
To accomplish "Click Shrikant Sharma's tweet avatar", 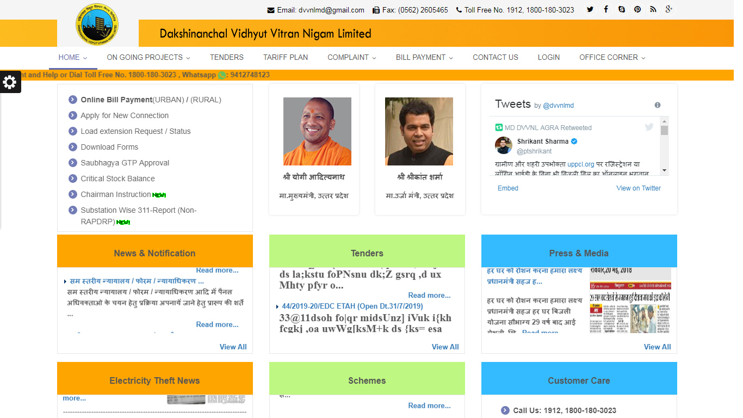I will click(x=504, y=145).
